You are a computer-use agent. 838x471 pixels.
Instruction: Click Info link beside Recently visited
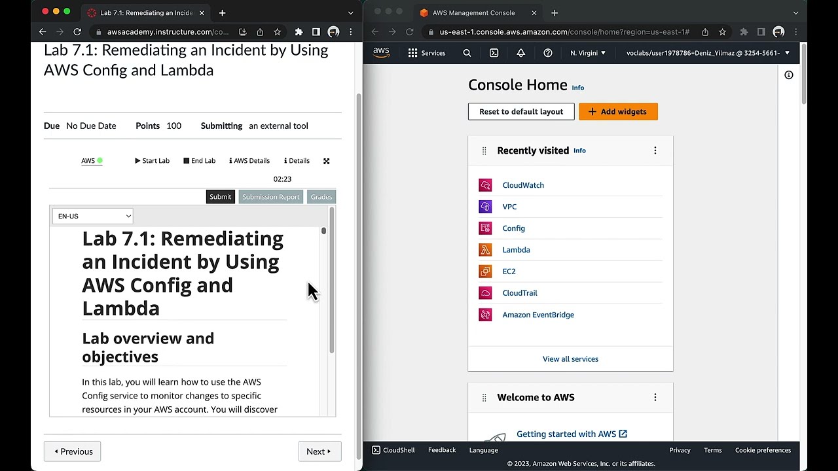click(579, 150)
